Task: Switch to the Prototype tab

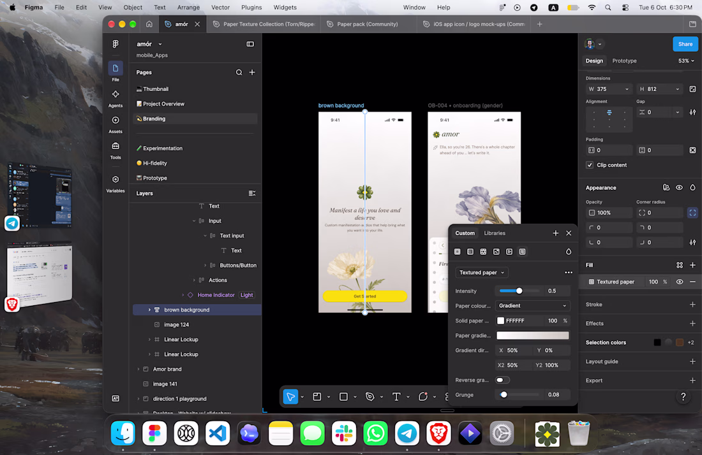Action: click(624, 61)
